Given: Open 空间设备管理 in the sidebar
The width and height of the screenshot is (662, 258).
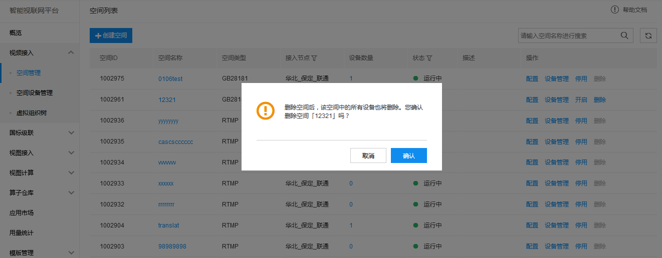Looking at the screenshot, I should pyautogui.click(x=35, y=92).
